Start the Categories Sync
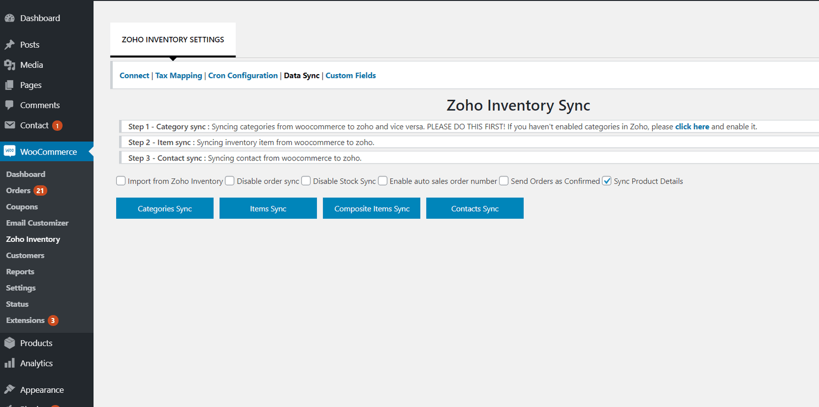This screenshot has height=407, width=819. tap(165, 208)
